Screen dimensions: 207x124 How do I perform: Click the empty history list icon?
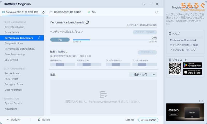(103, 94)
